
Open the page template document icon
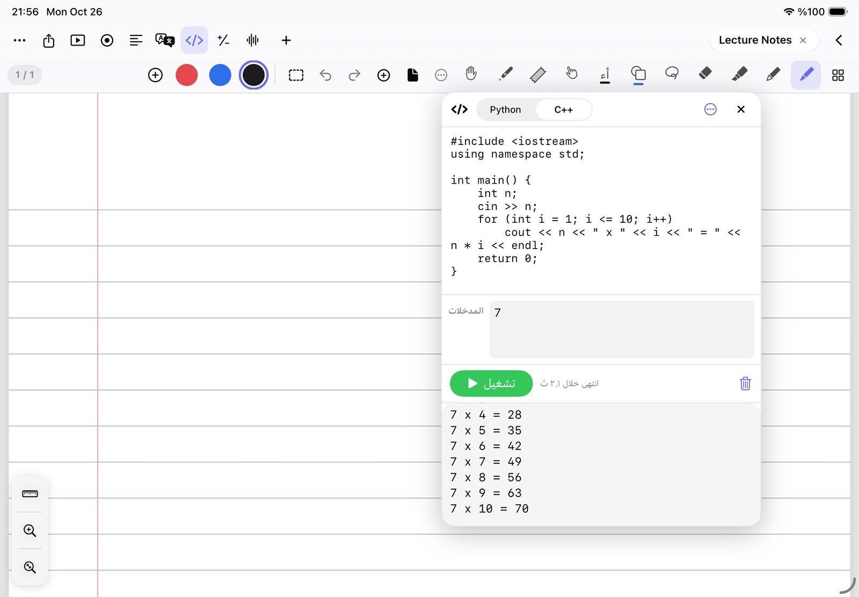(x=412, y=75)
